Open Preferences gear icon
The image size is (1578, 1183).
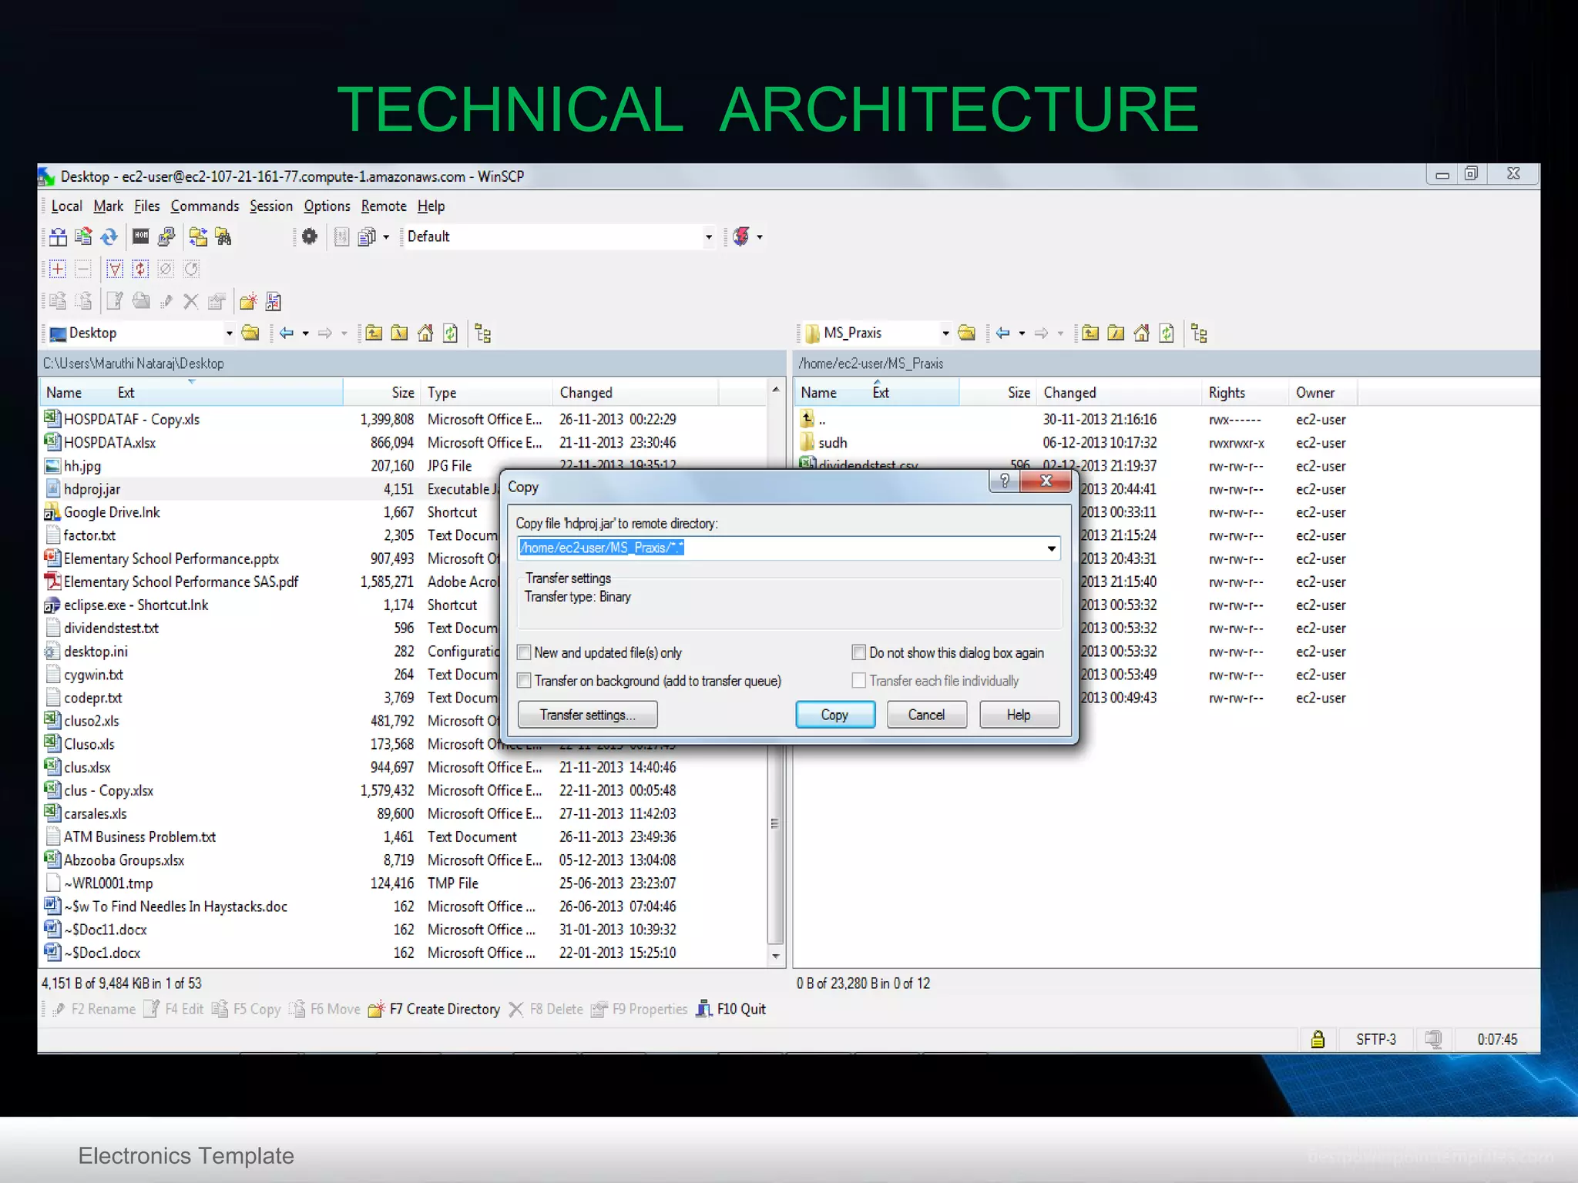[310, 236]
